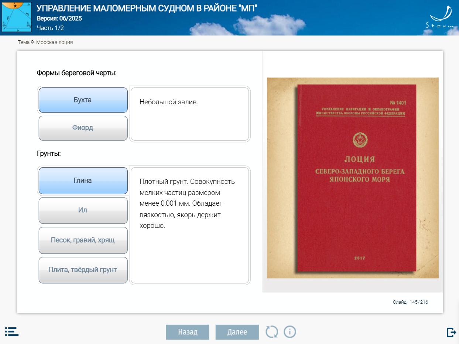Viewport: 459px width, 344px height.
Task: Show the Плита, твёрдый грунт tab
Action: click(x=83, y=270)
